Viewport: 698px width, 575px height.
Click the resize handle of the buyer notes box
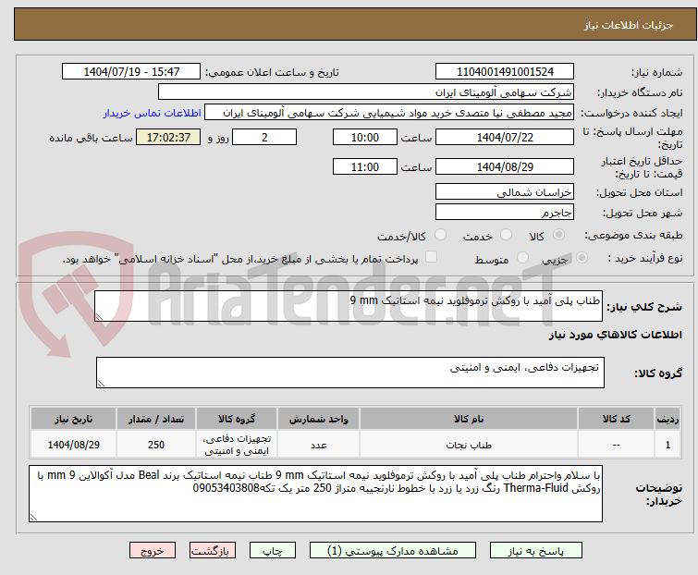coord(34,517)
